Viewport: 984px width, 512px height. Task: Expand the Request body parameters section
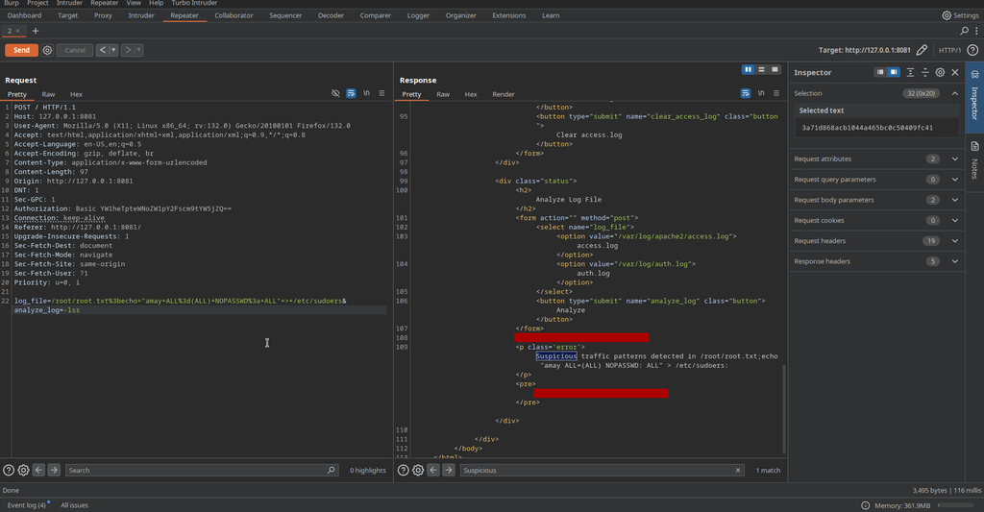coord(954,200)
